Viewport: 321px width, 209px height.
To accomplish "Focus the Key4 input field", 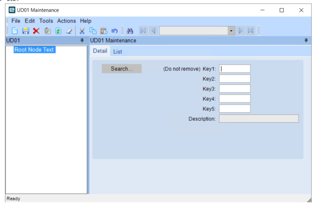I will click(x=235, y=99).
